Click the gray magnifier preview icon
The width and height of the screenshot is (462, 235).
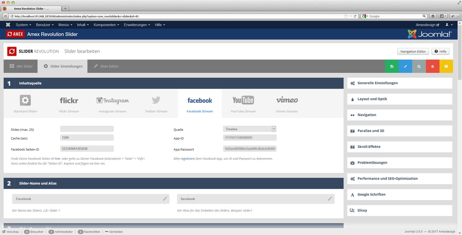coord(419,66)
